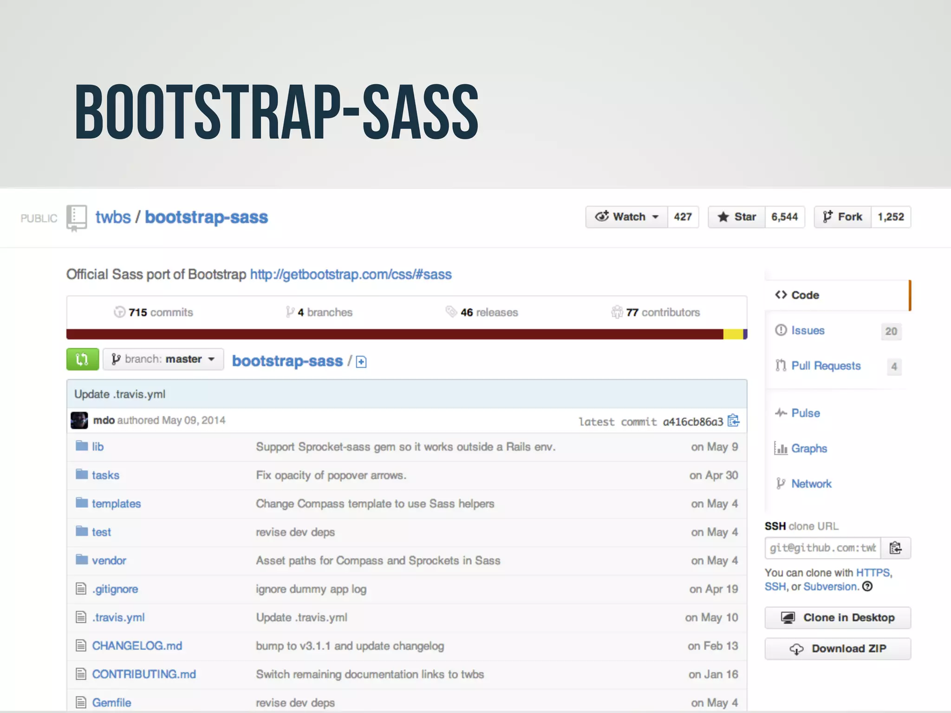Open the twbs organization link
This screenshot has width=951, height=713.
pyautogui.click(x=113, y=217)
